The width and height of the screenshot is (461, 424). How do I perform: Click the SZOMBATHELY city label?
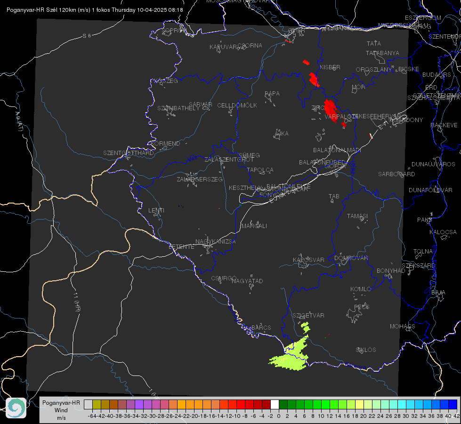tap(178, 108)
